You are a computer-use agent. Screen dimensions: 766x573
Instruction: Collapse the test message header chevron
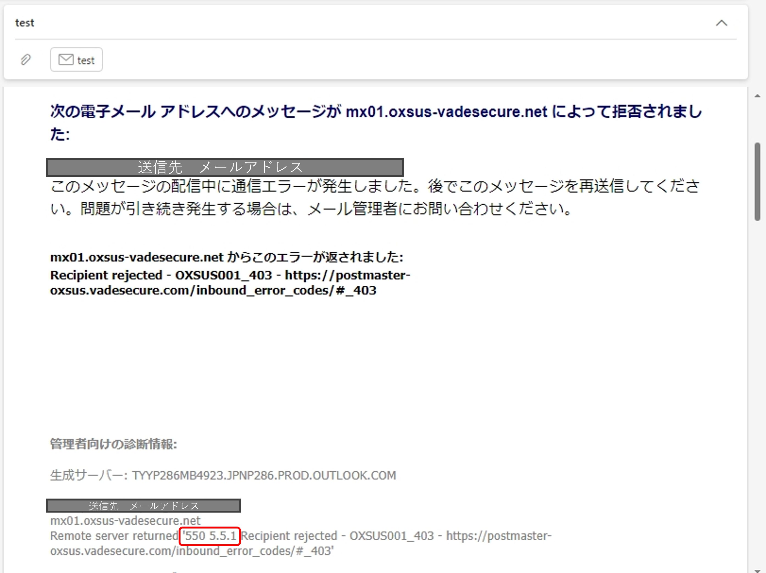(x=721, y=23)
